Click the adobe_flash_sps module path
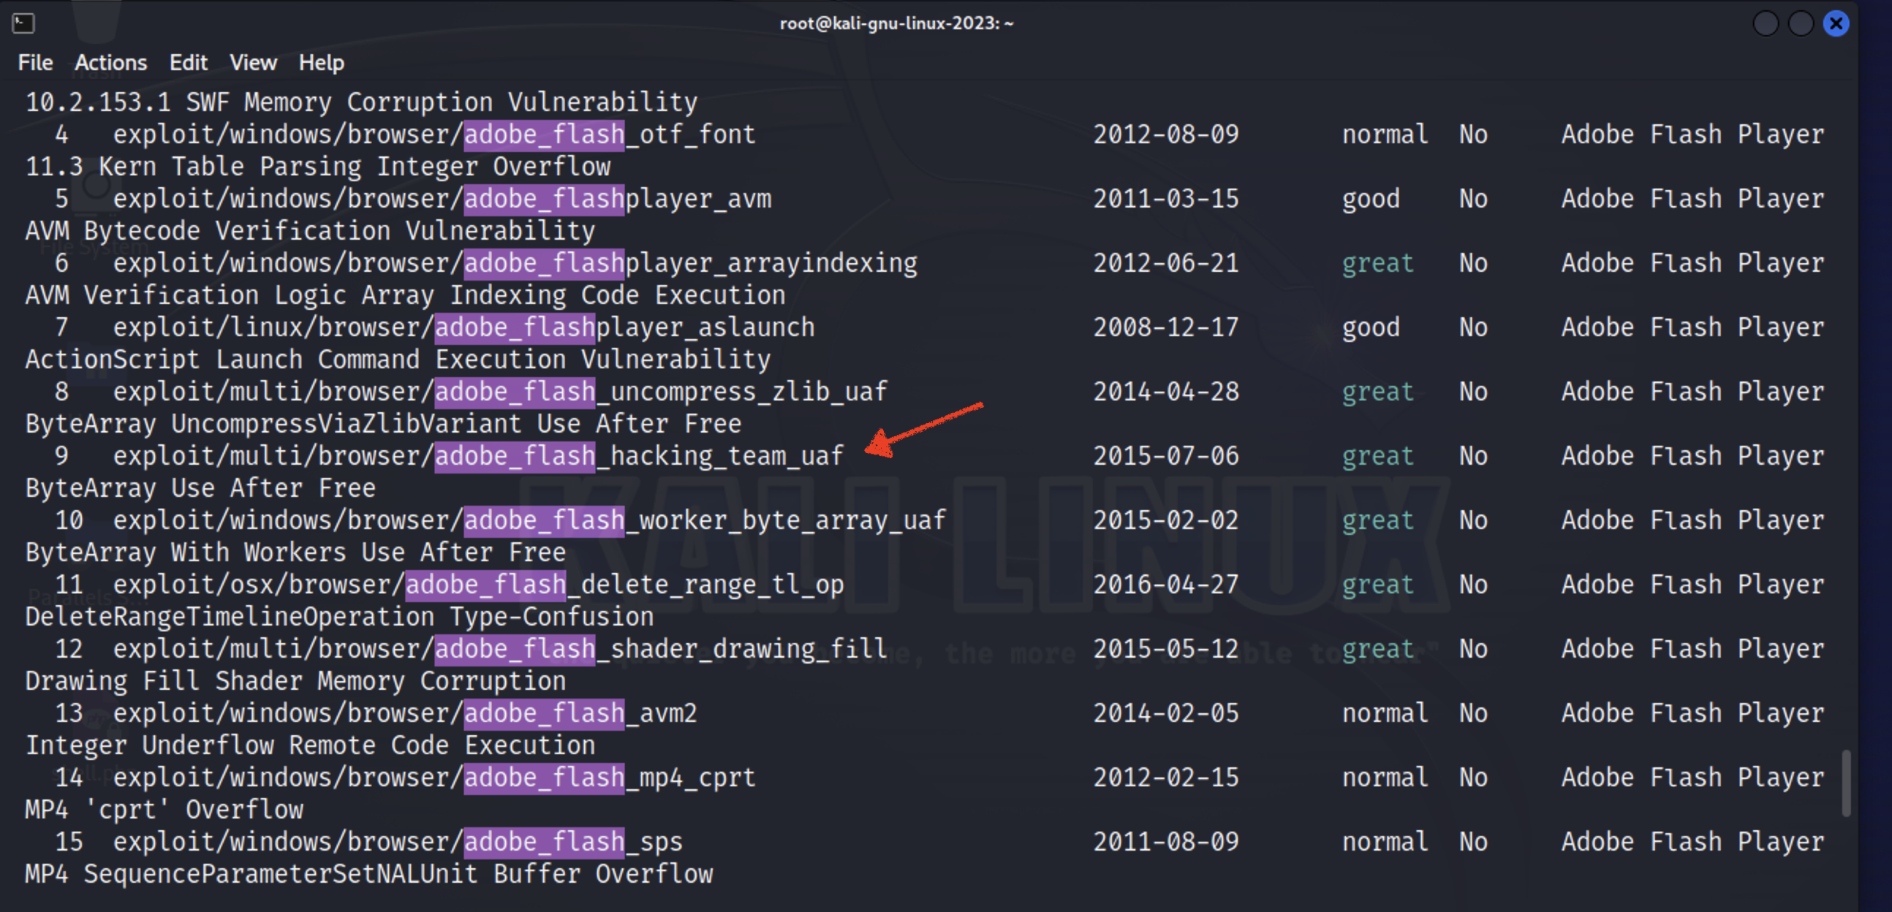This screenshot has height=912, width=1892. (x=398, y=842)
